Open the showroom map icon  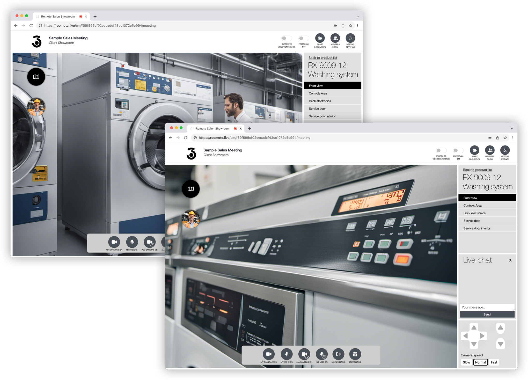click(x=191, y=189)
